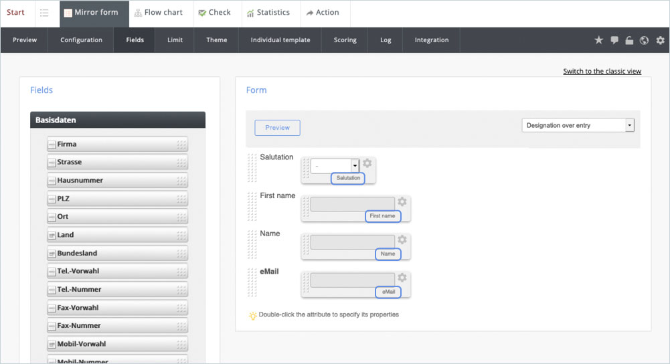Open gear settings for Name field
Viewport: 670px width, 364px height.
pyautogui.click(x=402, y=240)
